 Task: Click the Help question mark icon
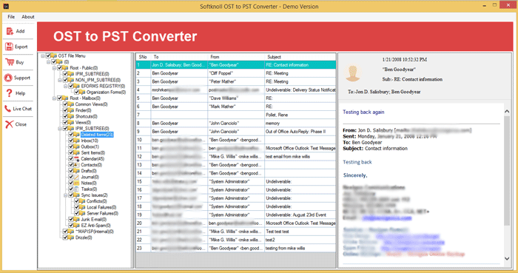(x=9, y=93)
